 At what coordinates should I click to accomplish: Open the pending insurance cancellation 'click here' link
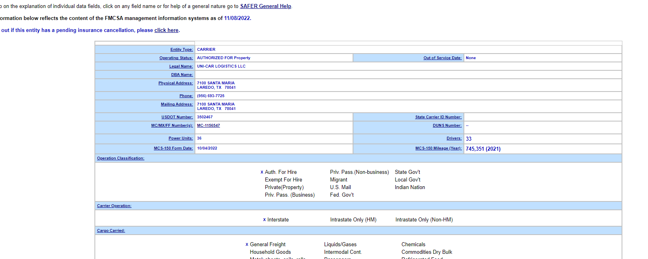[x=167, y=30]
